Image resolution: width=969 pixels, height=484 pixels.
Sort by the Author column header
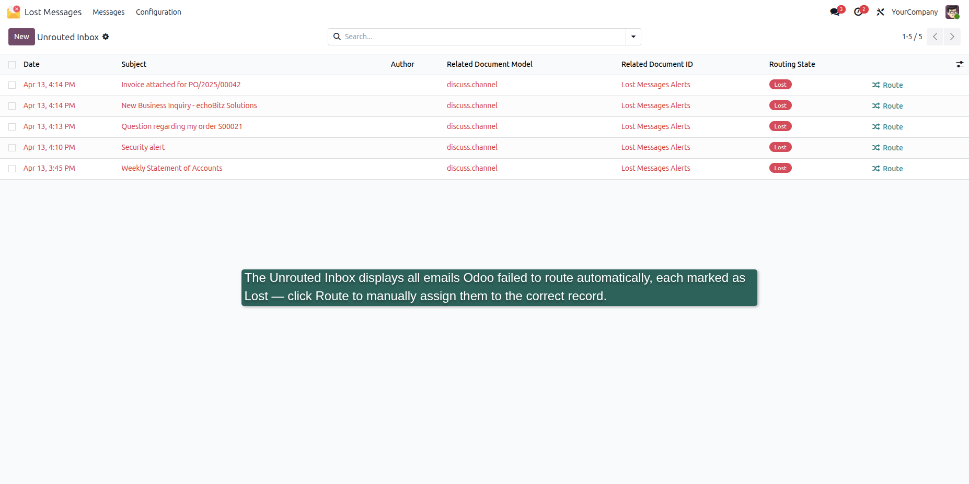click(402, 64)
